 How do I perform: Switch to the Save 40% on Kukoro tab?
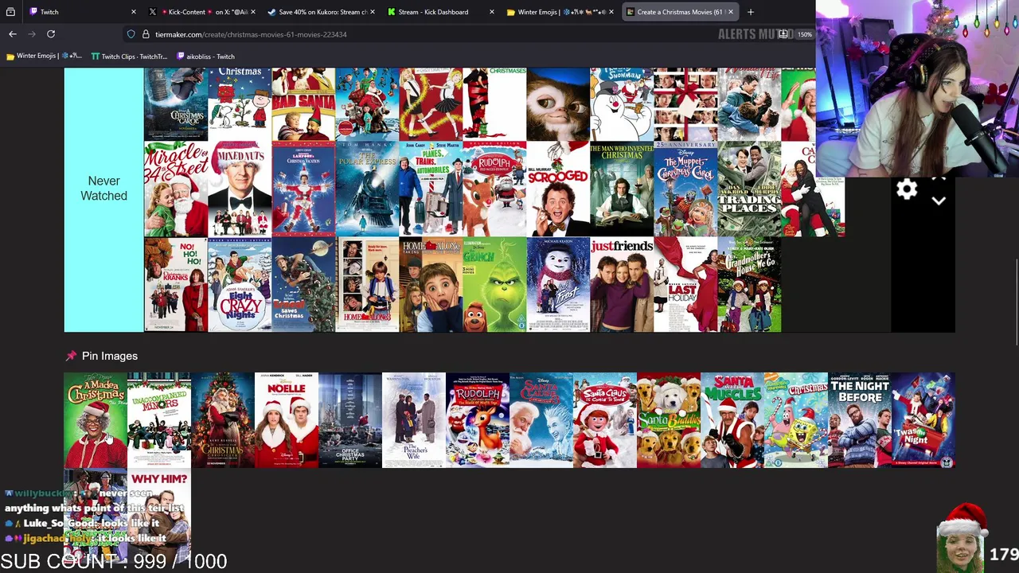[322, 12]
